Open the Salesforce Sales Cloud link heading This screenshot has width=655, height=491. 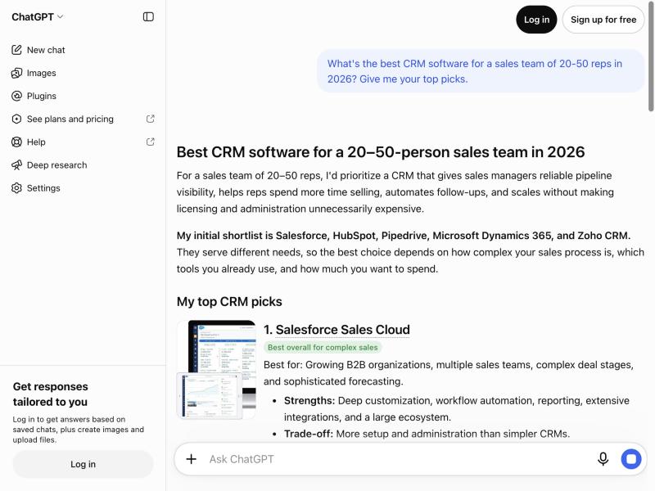[342, 330]
